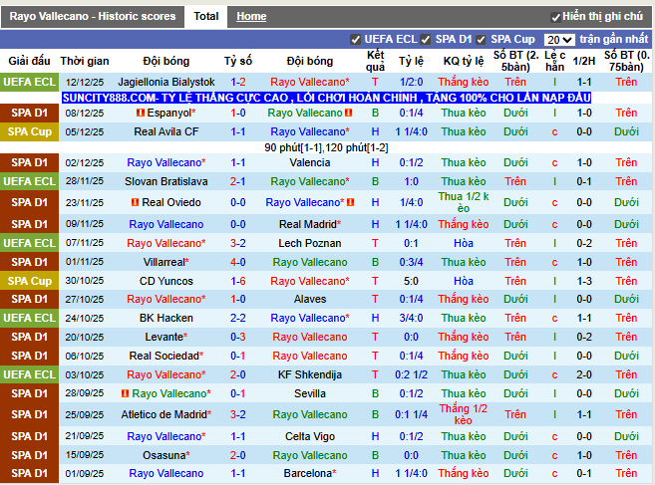Click the 1/2:0 odds for Jagiellonia match

tap(411, 82)
